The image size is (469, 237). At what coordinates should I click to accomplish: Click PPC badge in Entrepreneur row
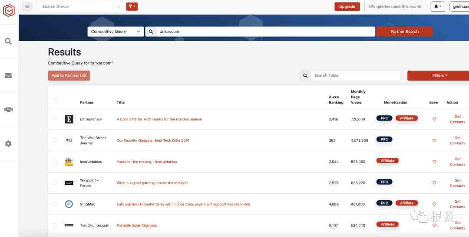point(384,118)
